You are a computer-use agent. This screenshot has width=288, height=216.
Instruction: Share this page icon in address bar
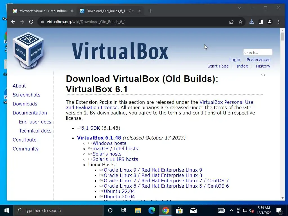coord(231,22)
